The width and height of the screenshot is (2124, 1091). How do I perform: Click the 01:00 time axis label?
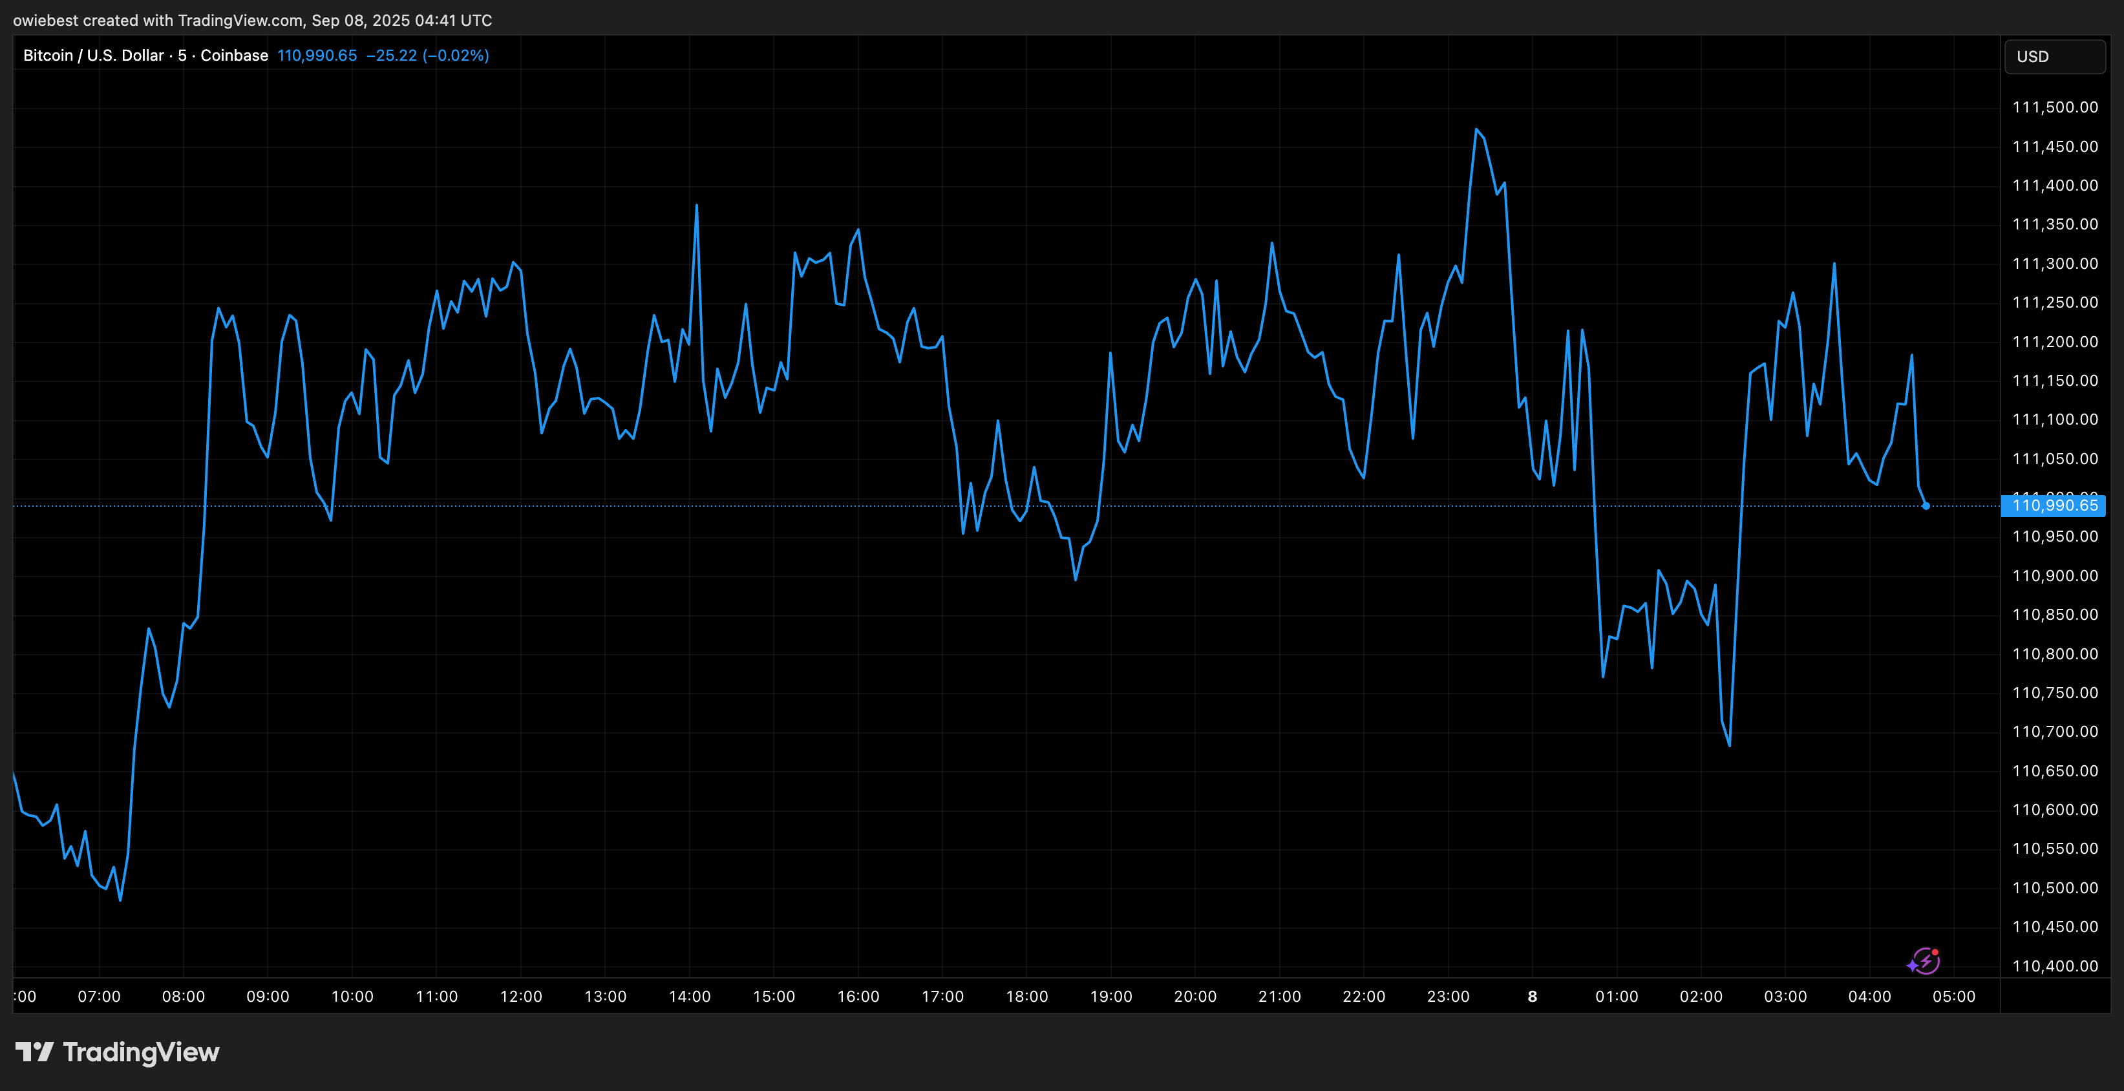(x=1617, y=996)
